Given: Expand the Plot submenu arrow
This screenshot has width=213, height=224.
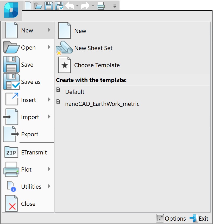Looking at the screenshot, I should (49, 169).
